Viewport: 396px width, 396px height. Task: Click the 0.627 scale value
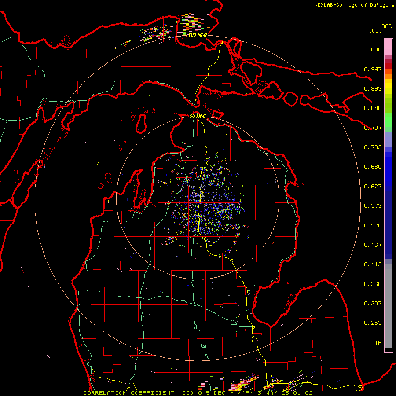pos(373,187)
